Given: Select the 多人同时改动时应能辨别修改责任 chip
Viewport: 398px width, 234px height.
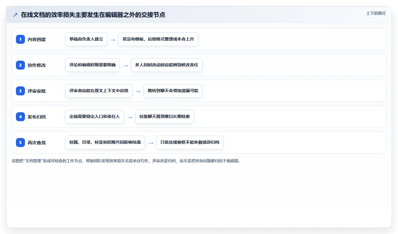Looking at the screenshot, I should (167, 65).
